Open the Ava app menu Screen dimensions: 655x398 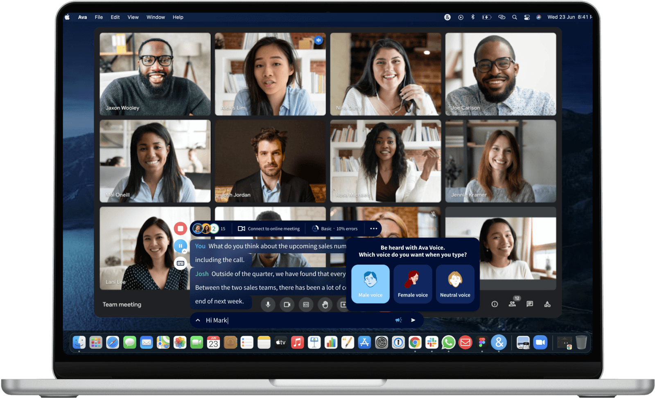click(x=82, y=17)
